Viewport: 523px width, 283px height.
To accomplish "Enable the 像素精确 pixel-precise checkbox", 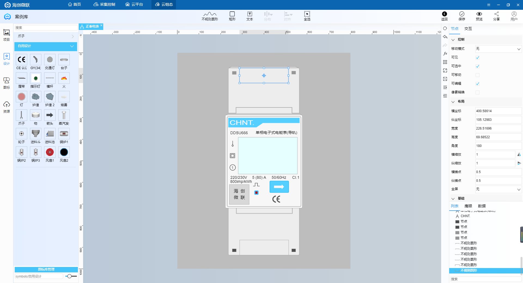I will 478,92.
